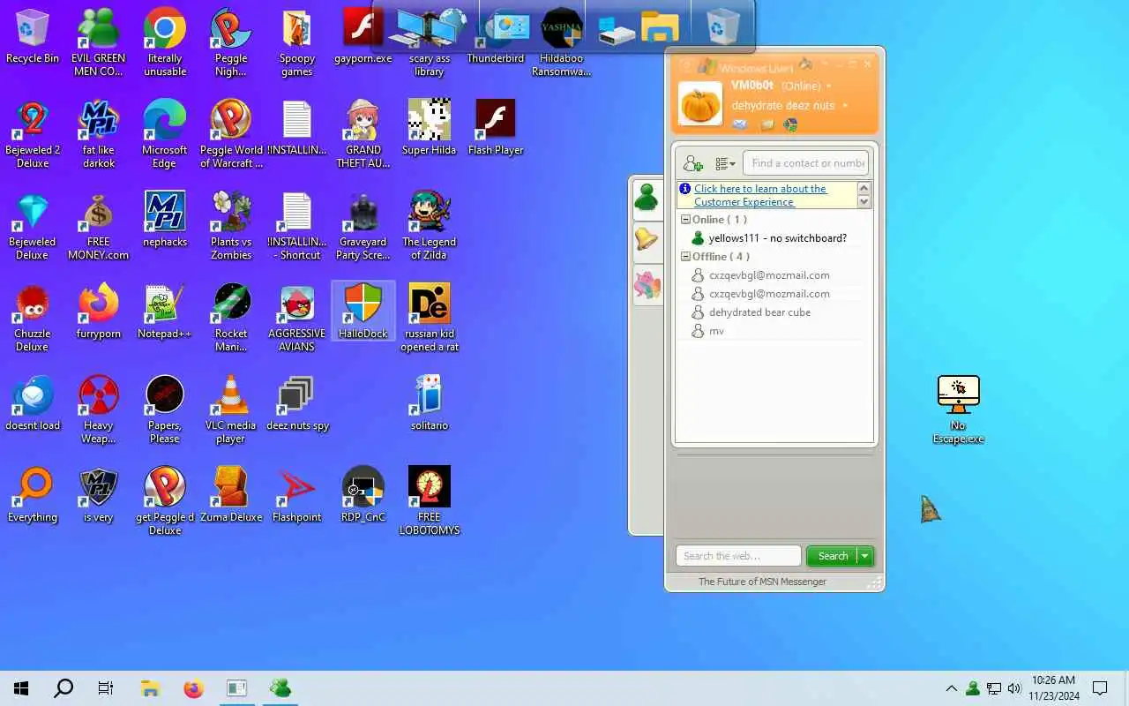This screenshot has height=706, width=1129.
Task: Click the Messenger icon on the taskbar
Action: [x=280, y=688]
